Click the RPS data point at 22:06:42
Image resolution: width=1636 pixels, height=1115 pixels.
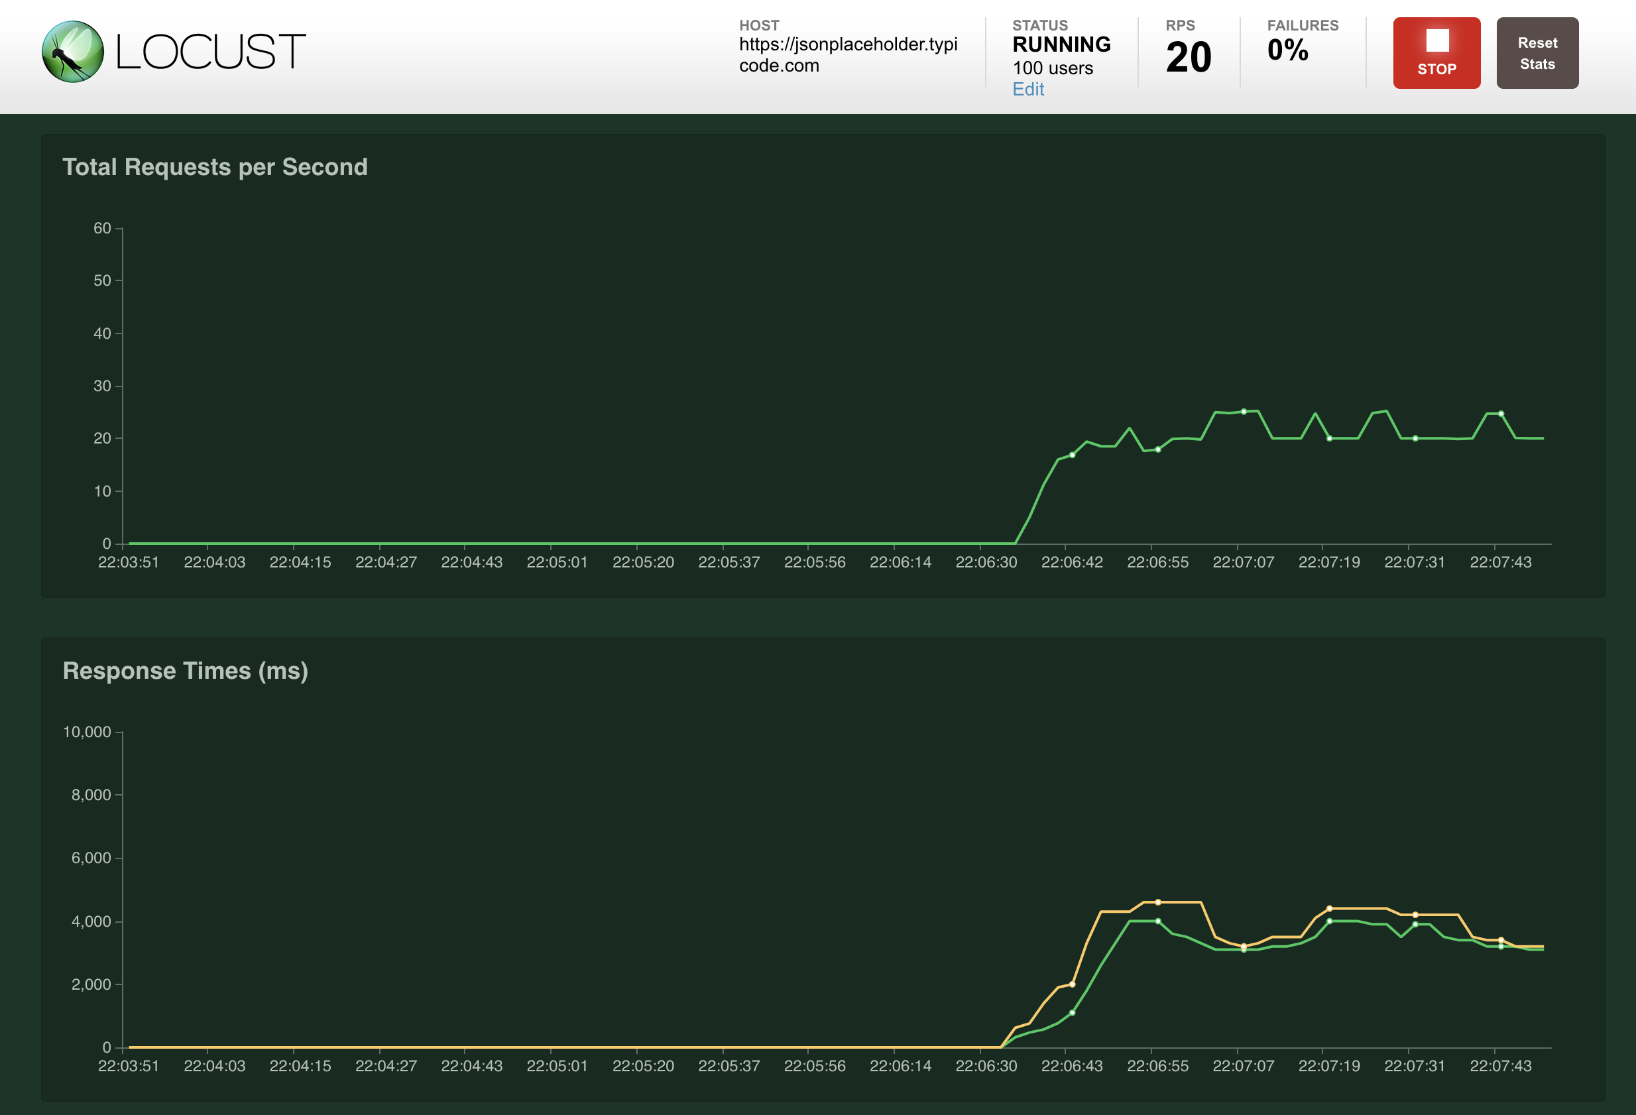tap(1072, 455)
